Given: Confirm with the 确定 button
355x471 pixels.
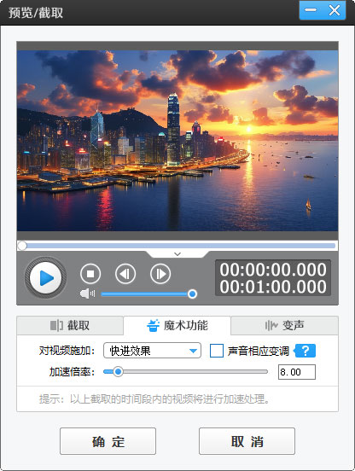Looking at the screenshot, I should pyautogui.click(x=108, y=441).
